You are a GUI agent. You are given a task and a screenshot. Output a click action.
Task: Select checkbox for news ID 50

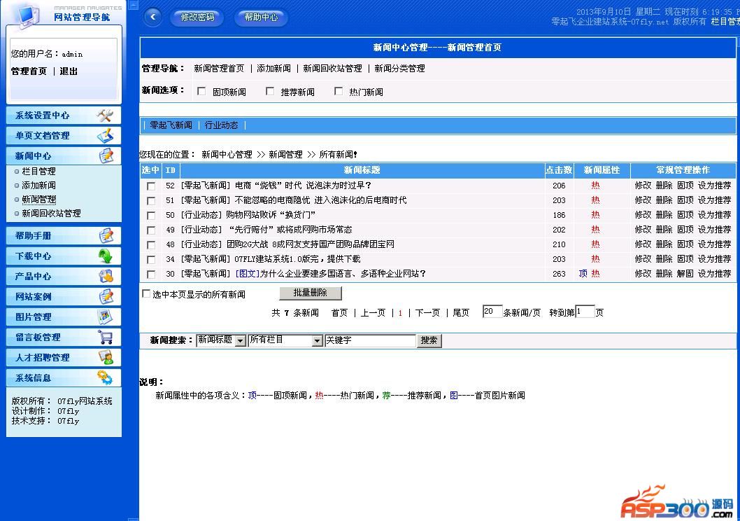[x=151, y=216]
